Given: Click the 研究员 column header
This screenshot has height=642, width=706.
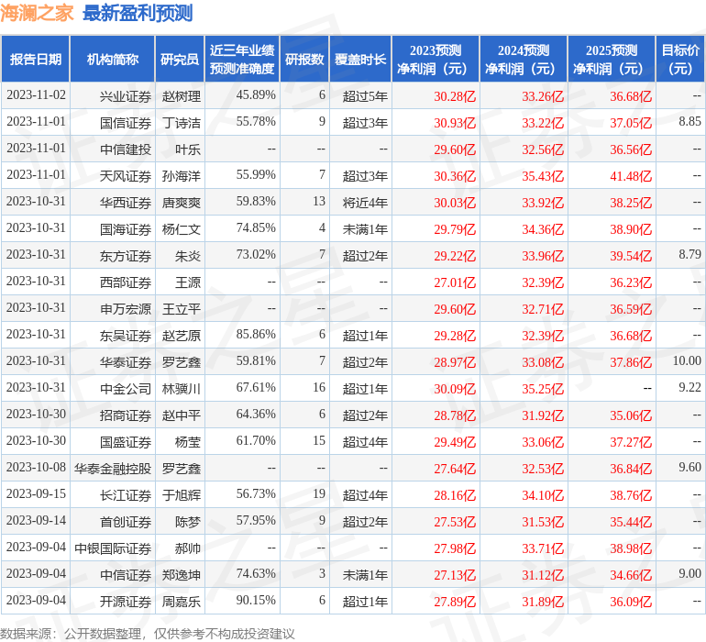Looking at the screenshot, I should pyautogui.click(x=180, y=60).
